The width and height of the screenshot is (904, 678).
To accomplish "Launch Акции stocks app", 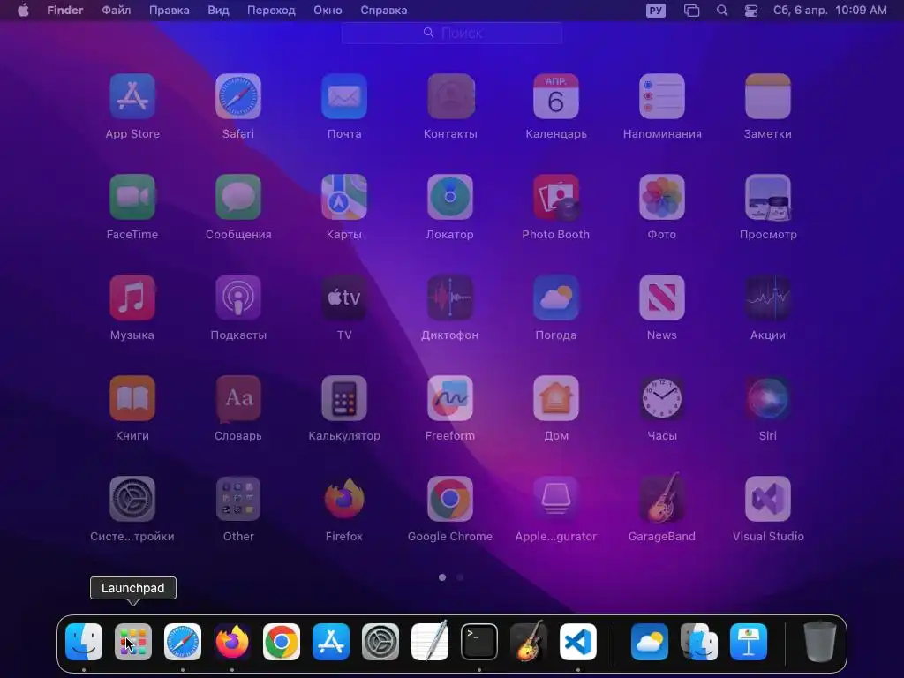I will pos(768,298).
